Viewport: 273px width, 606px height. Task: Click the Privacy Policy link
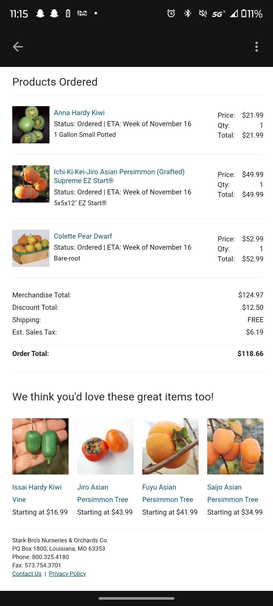tap(67, 574)
